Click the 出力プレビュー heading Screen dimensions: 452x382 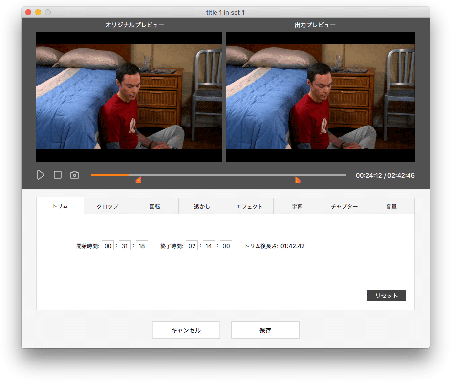315,25
